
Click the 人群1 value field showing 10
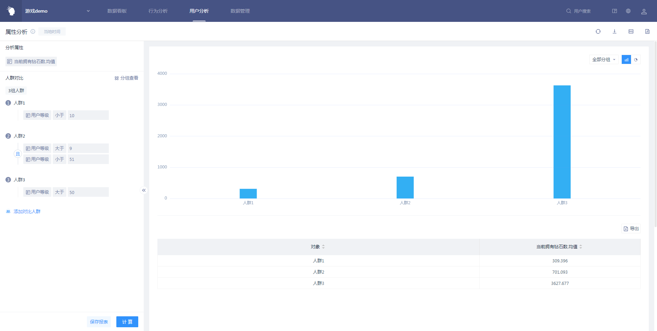pos(88,115)
